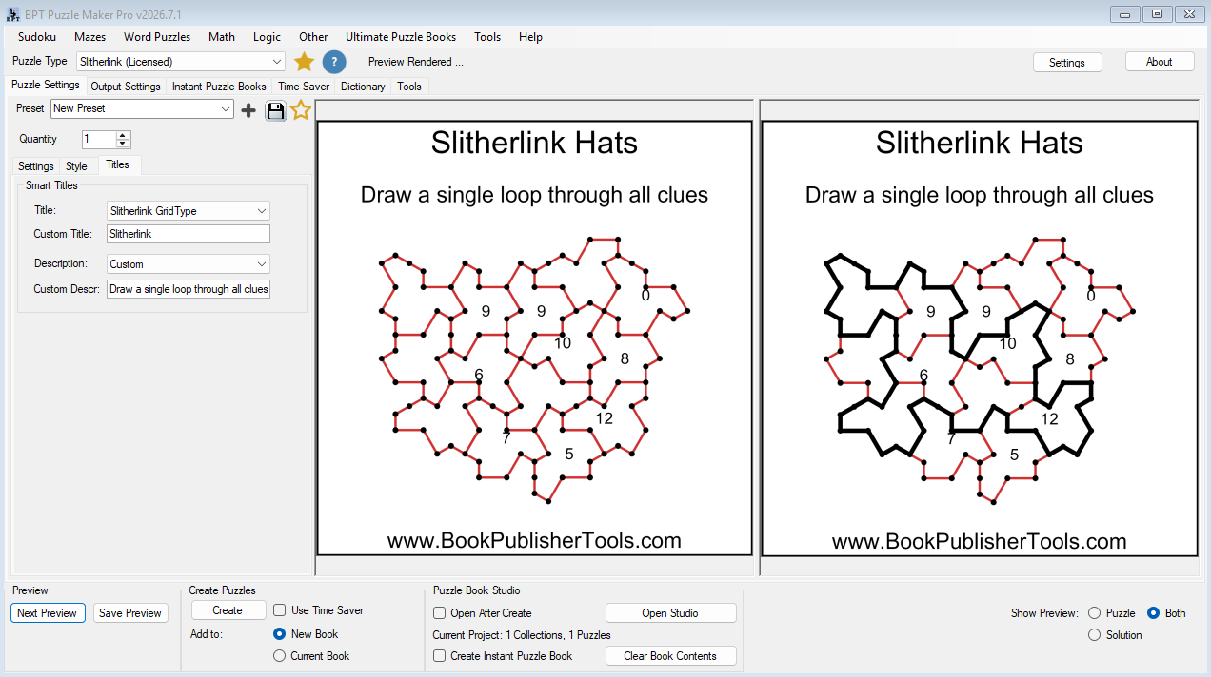Click the Open Studio button

[671, 613]
